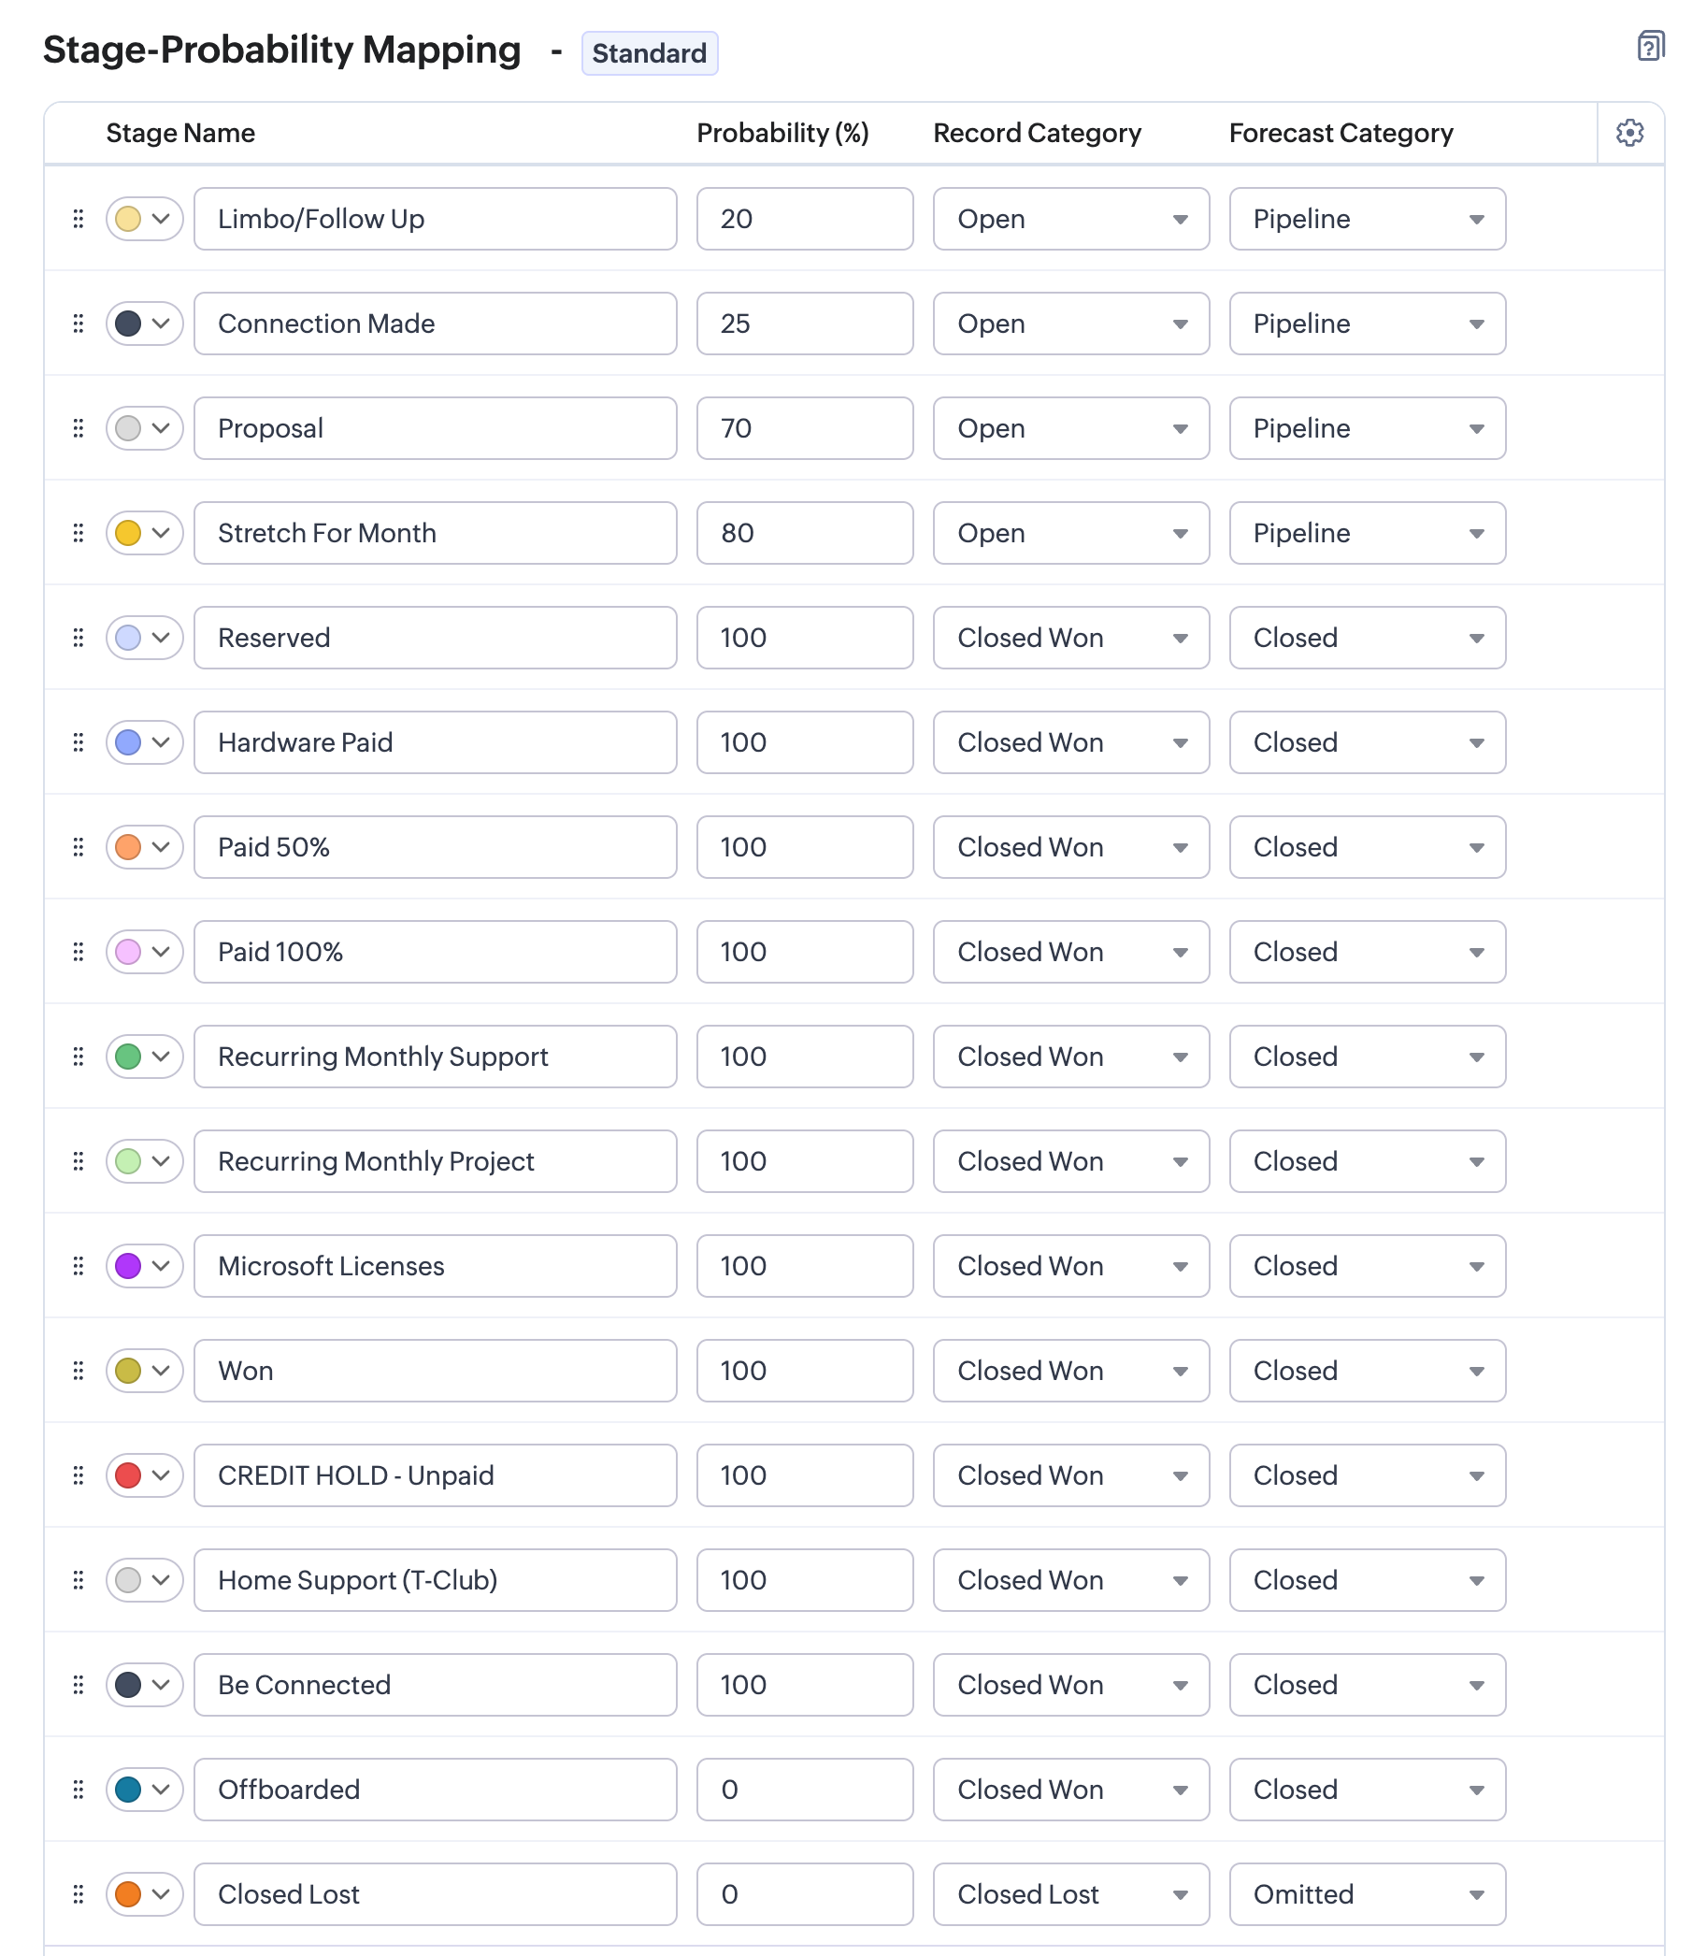
Task: Click the drag handle beside Proposal stage
Action: point(79,429)
